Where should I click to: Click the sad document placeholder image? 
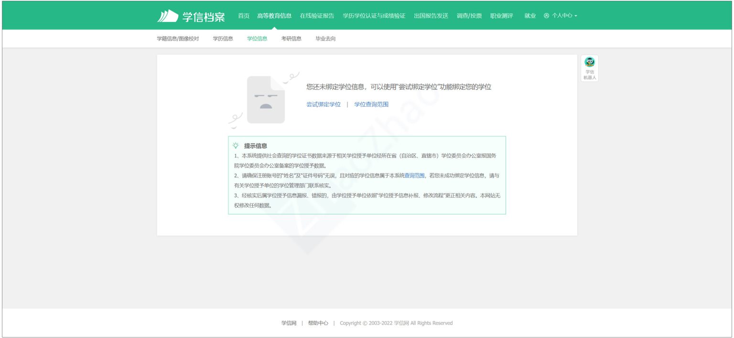(x=266, y=98)
